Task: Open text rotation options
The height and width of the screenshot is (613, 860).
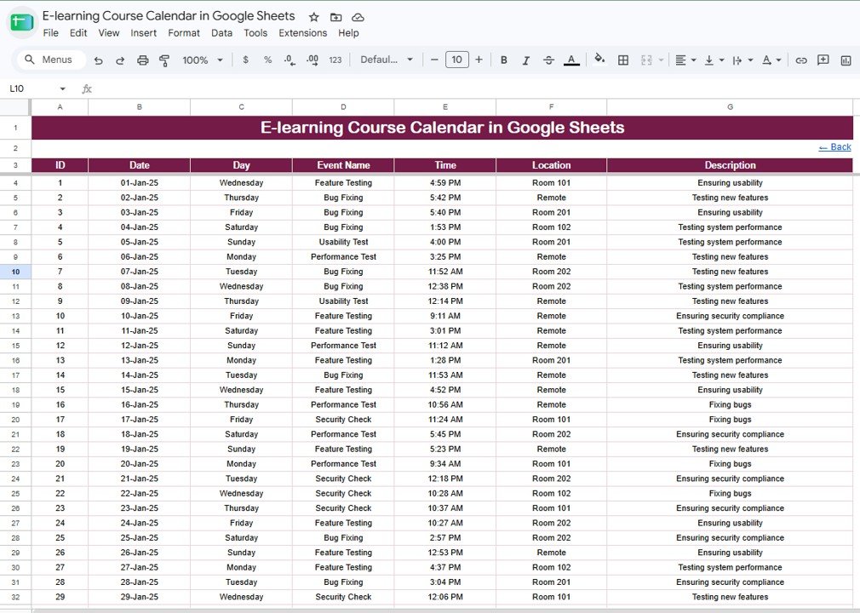Action: (x=771, y=60)
